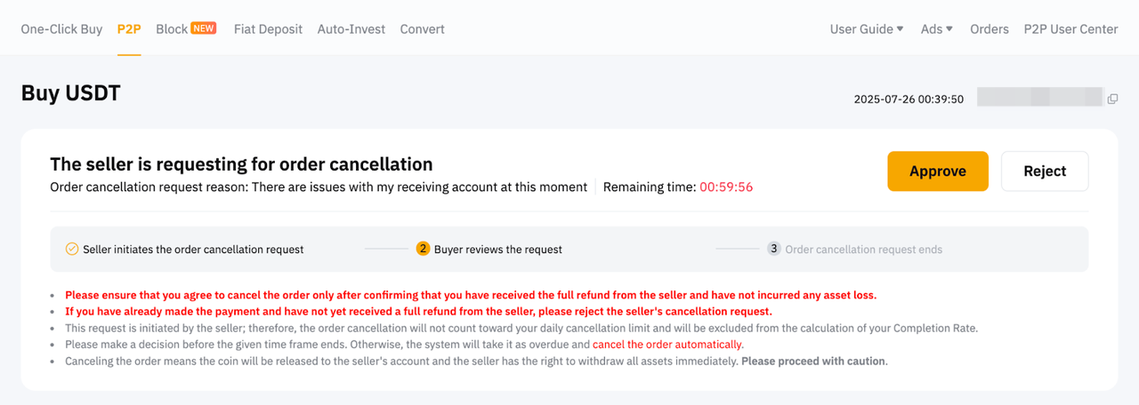Image resolution: width=1139 pixels, height=405 pixels.
Task: Click the NEW badge beside Block
Action: click(x=204, y=28)
